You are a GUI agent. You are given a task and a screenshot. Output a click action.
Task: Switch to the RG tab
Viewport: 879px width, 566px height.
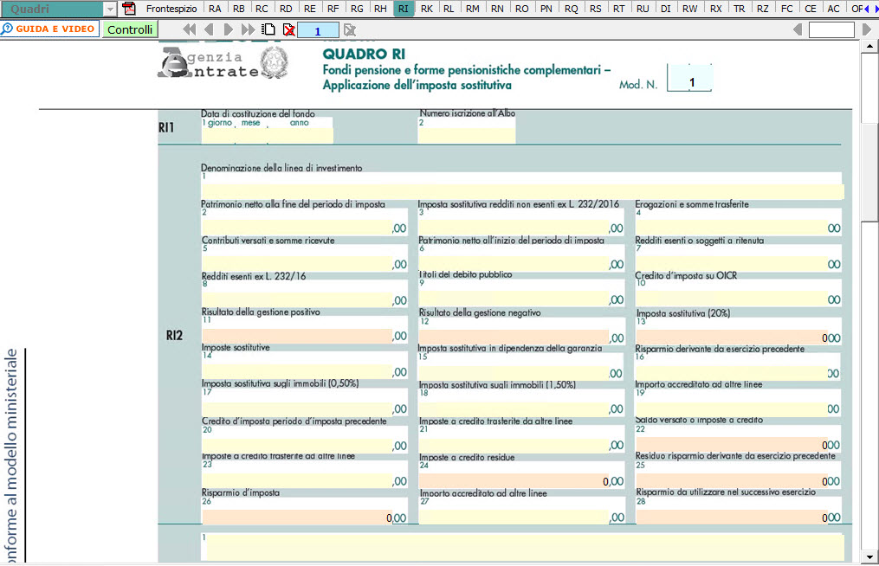coord(357,9)
